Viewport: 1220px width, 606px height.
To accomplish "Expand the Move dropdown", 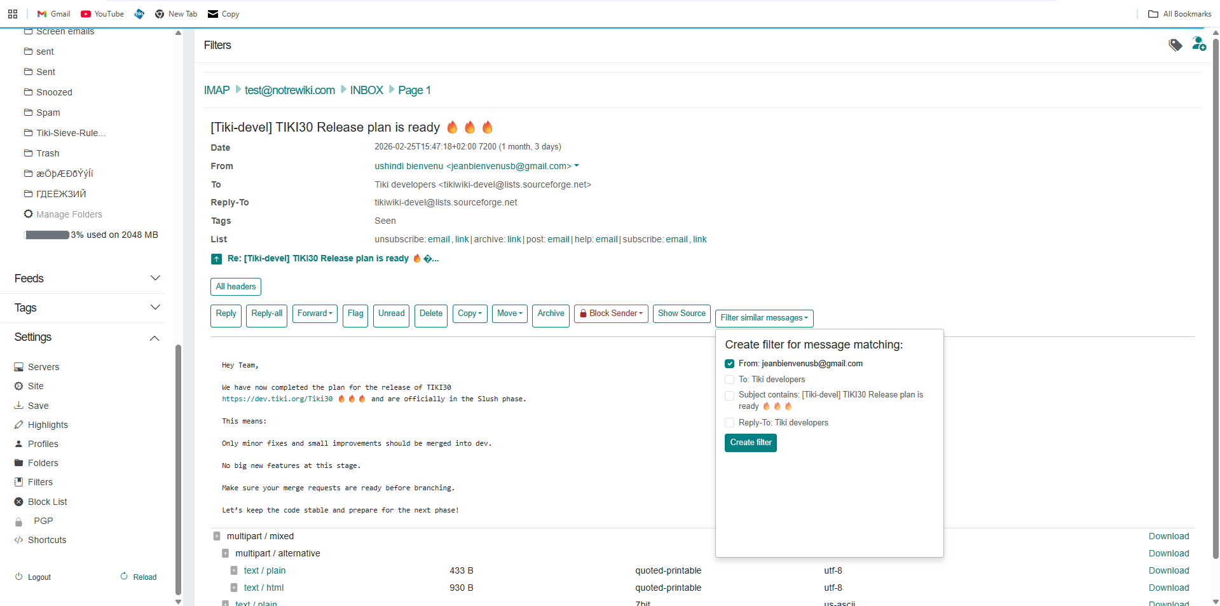I will [x=509, y=313].
